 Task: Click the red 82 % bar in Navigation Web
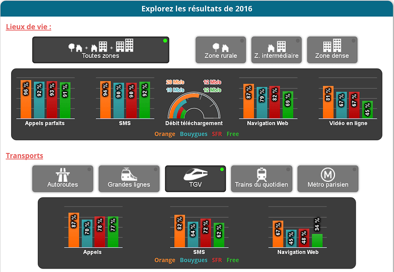click(275, 102)
